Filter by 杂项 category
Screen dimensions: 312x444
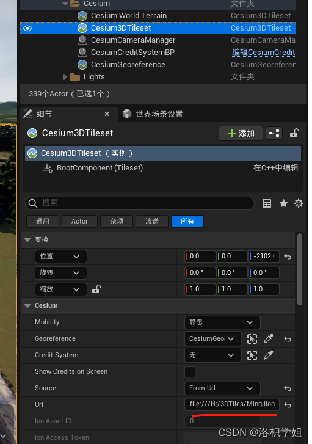coord(117,221)
